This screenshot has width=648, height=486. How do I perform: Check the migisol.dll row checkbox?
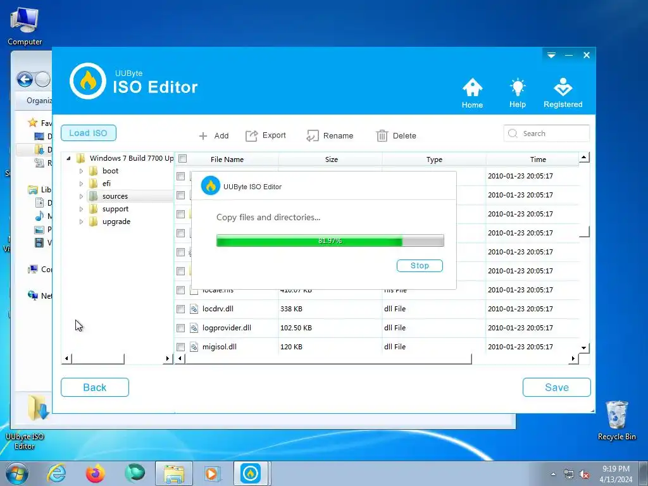(x=180, y=347)
